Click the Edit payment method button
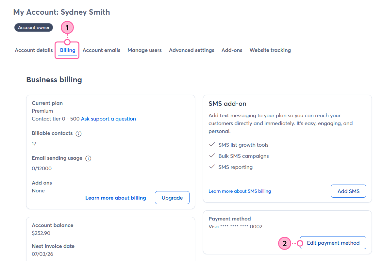Image resolution: width=383 pixels, height=261 pixels. click(x=333, y=243)
